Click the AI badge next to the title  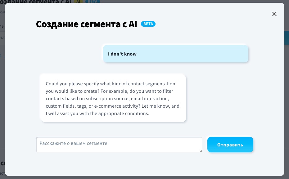click(79, 1)
